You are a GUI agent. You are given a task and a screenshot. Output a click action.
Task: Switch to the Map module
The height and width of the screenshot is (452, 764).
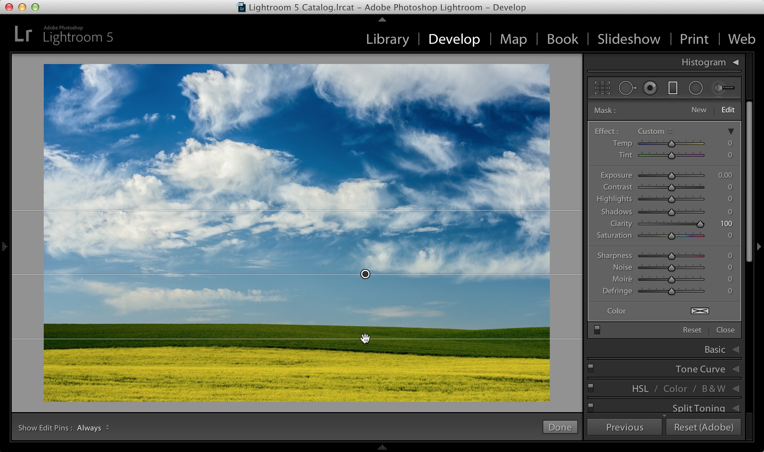coord(513,39)
